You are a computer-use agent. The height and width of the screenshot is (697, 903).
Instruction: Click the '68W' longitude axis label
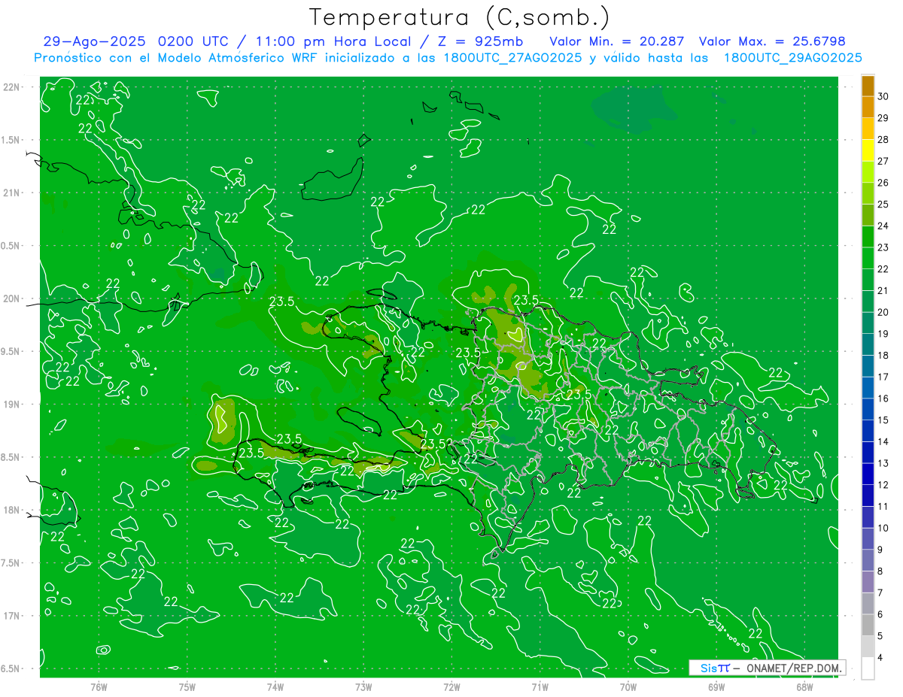point(804,687)
